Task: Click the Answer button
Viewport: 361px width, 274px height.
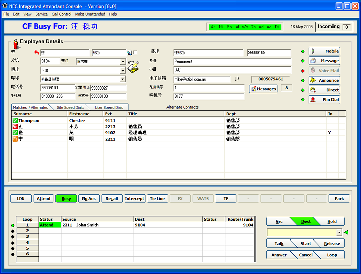Action: tap(279, 255)
